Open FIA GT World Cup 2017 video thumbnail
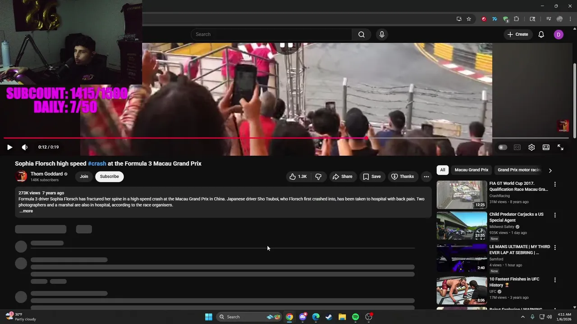 tap(462, 195)
